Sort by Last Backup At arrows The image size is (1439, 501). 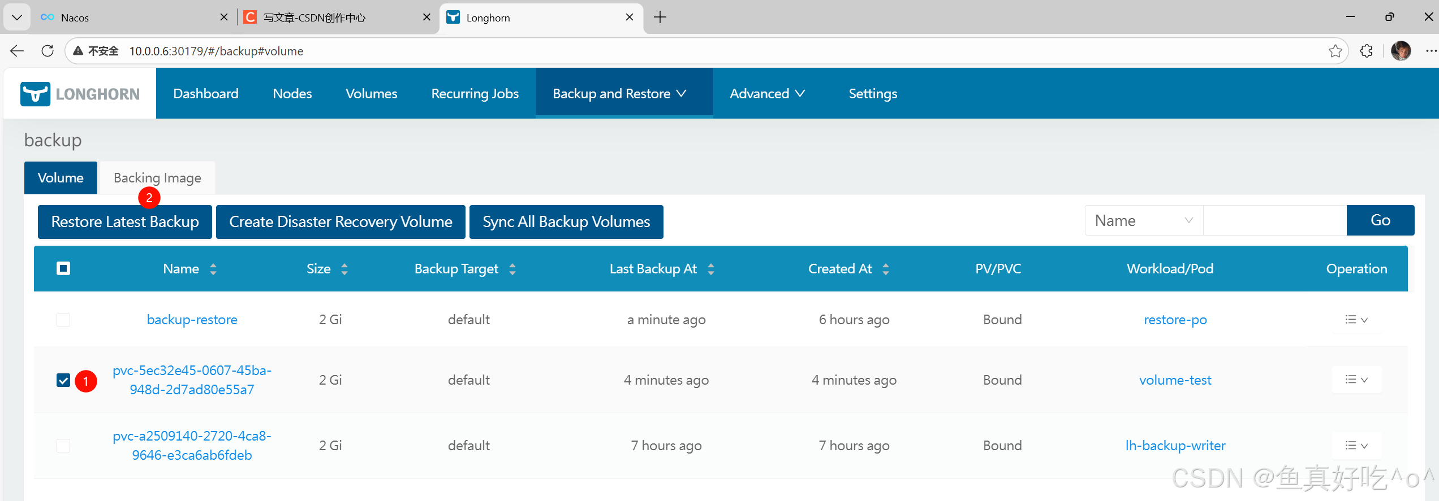pos(711,269)
